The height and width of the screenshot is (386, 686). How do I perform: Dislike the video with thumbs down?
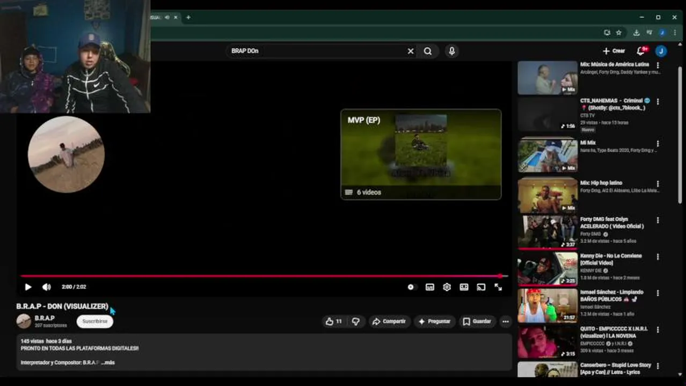pos(355,321)
